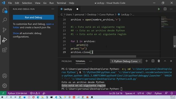Close the terminal panel
The height and width of the screenshot is (99, 176).
[x=171, y=61]
